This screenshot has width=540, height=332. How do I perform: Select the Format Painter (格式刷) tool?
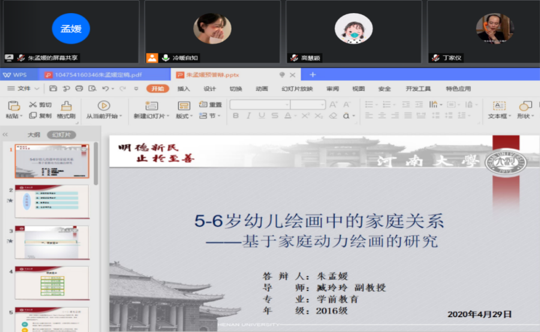[x=66, y=110]
